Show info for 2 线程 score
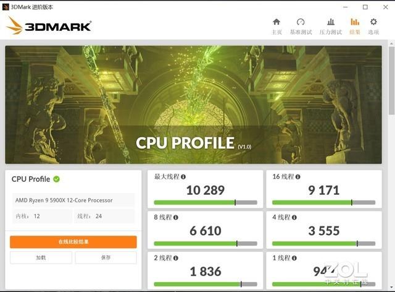This screenshot has width=395, height=292. click(175, 258)
